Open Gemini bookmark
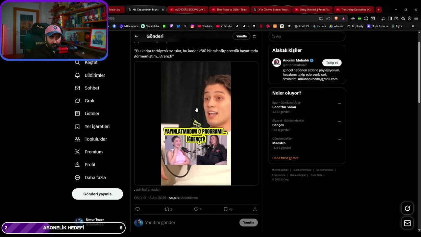Image resolution: width=421 pixels, height=237 pixels. [319, 26]
